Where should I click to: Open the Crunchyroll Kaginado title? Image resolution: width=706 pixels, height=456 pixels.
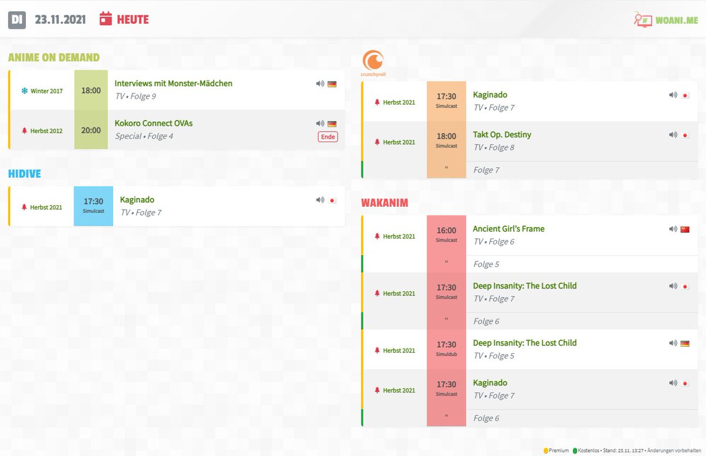click(490, 95)
